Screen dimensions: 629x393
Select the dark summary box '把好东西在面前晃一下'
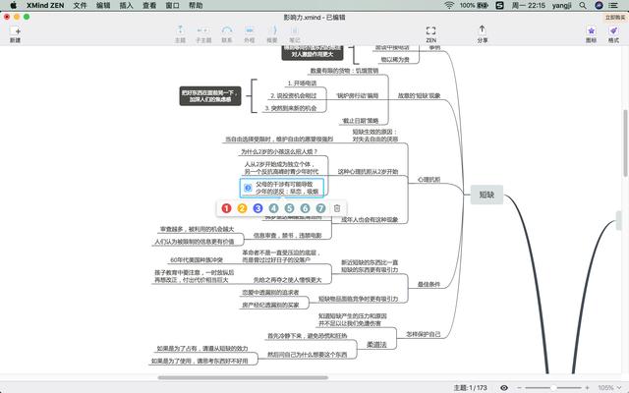click(x=210, y=96)
